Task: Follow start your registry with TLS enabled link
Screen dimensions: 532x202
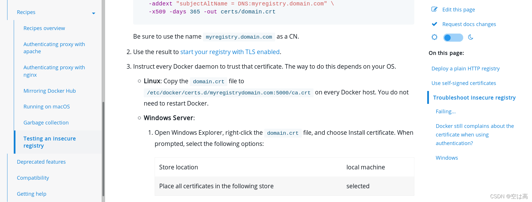Action: tap(230, 52)
